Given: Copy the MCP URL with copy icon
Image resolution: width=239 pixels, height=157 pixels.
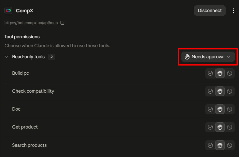Looking at the screenshot, I should click(x=62, y=23).
